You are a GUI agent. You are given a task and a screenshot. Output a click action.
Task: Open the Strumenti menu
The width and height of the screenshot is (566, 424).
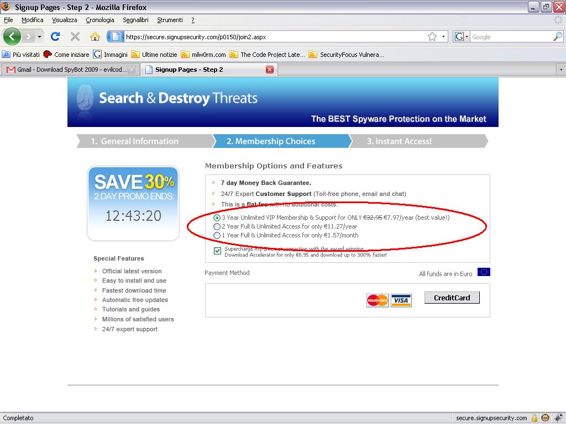(170, 20)
